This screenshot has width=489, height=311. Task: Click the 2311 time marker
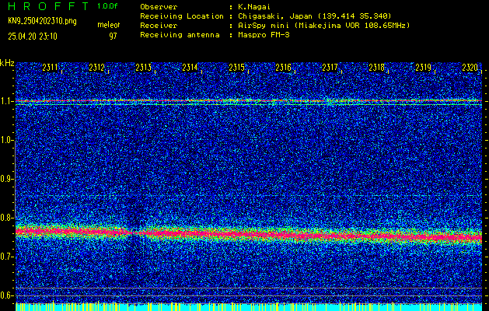pos(50,68)
